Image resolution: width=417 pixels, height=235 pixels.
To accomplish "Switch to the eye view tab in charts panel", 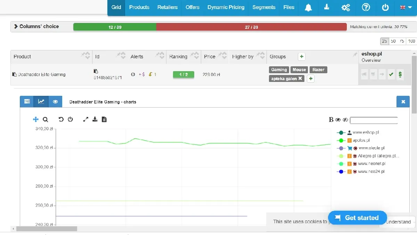I will click(55, 102).
